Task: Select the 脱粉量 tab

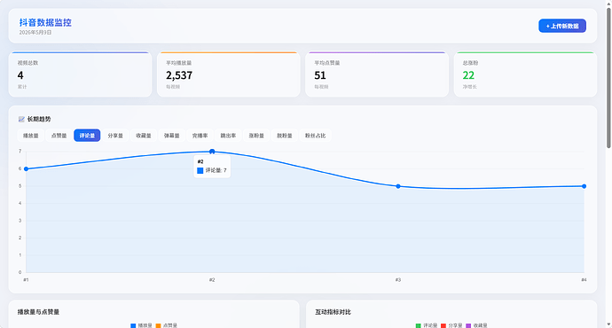Action: tap(285, 136)
